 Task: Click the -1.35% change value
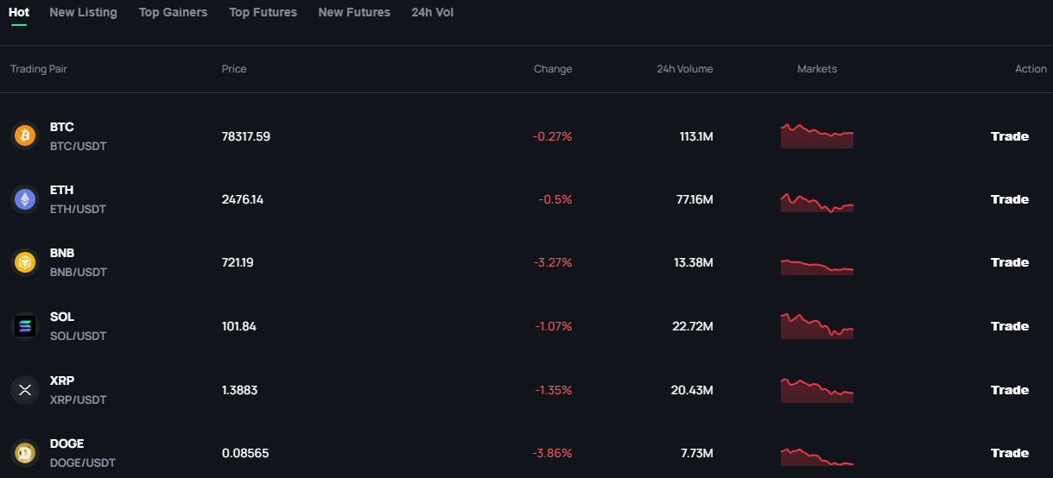pyautogui.click(x=553, y=390)
